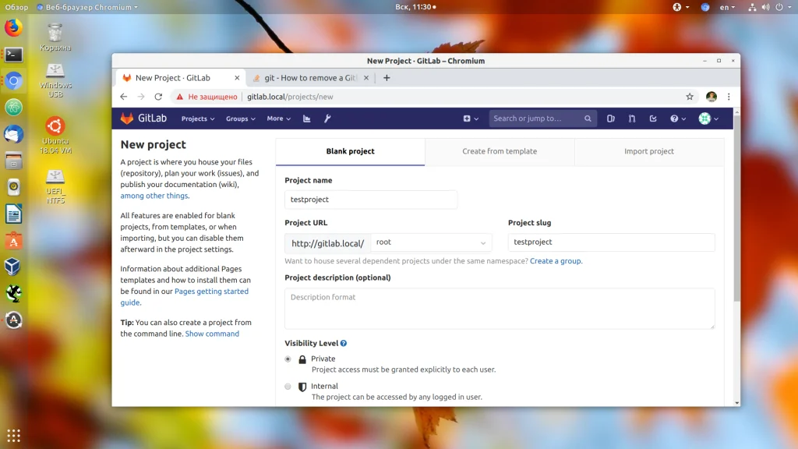The width and height of the screenshot is (798, 449).
Task: Open the to-do list checkmark icon
Action: 653,118
